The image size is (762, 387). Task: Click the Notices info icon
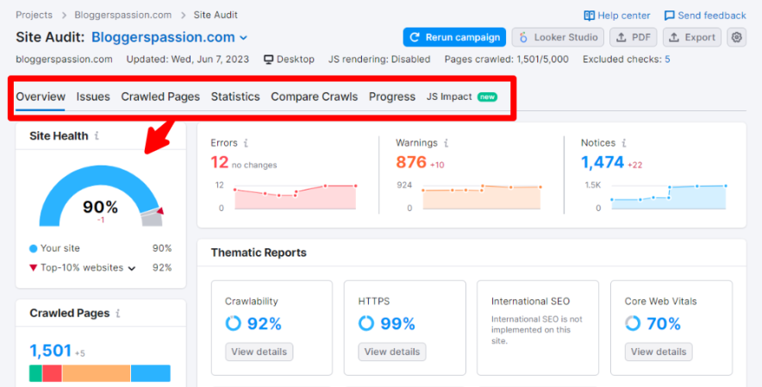coord(624,143)
